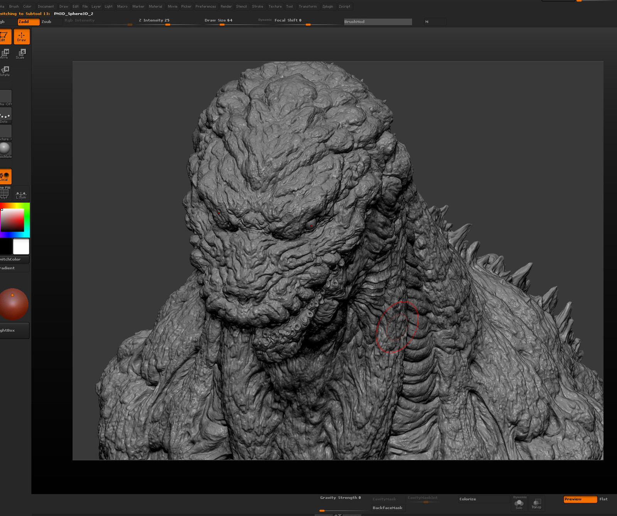
Task: Open the Alpha Off selector
Action: (x=5, y=98)
